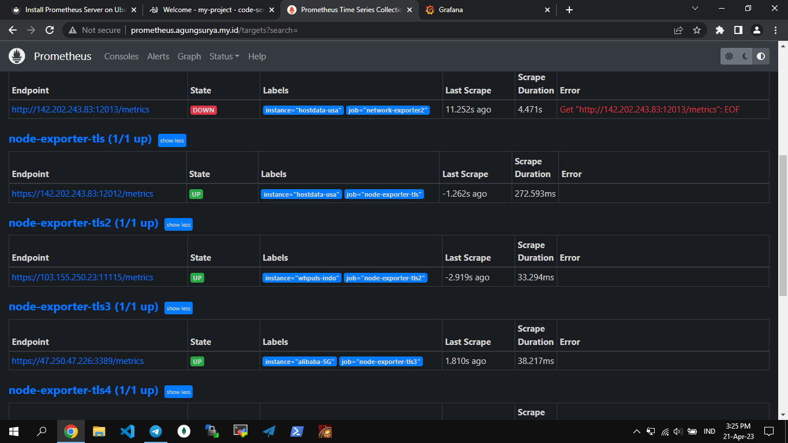This screenshot has width=788, height=443.
Task: Switch to light theme using sun icon
Action: coord(729,56)
